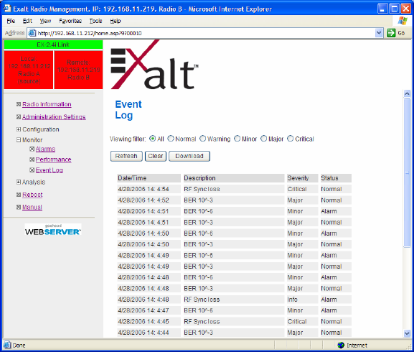Open the address bar dropdown arrow
Image resolution: width=414 pixels, height=352 pixels.
click(x=379, y=33)
